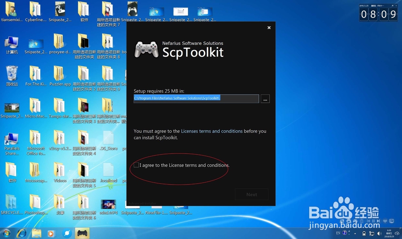402x239 pixels.
Task: Select the Microsoft Office fo... folder icon
Action: [36, 143]
